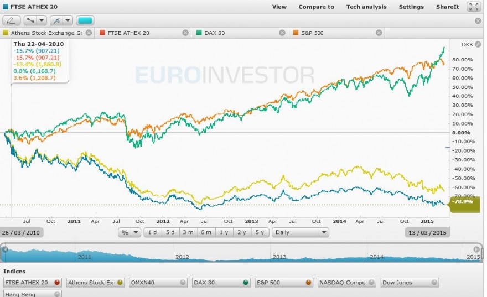Click the % scale mode button
Image resolution: width=487 pixels, height=297 pixels.
click(125, 232)
